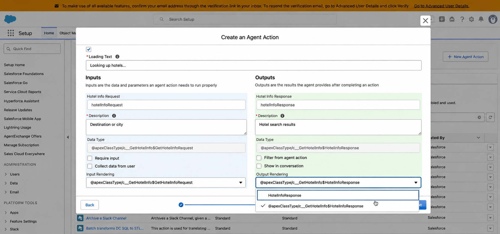Click the Loading Text input field

point(254,65)
